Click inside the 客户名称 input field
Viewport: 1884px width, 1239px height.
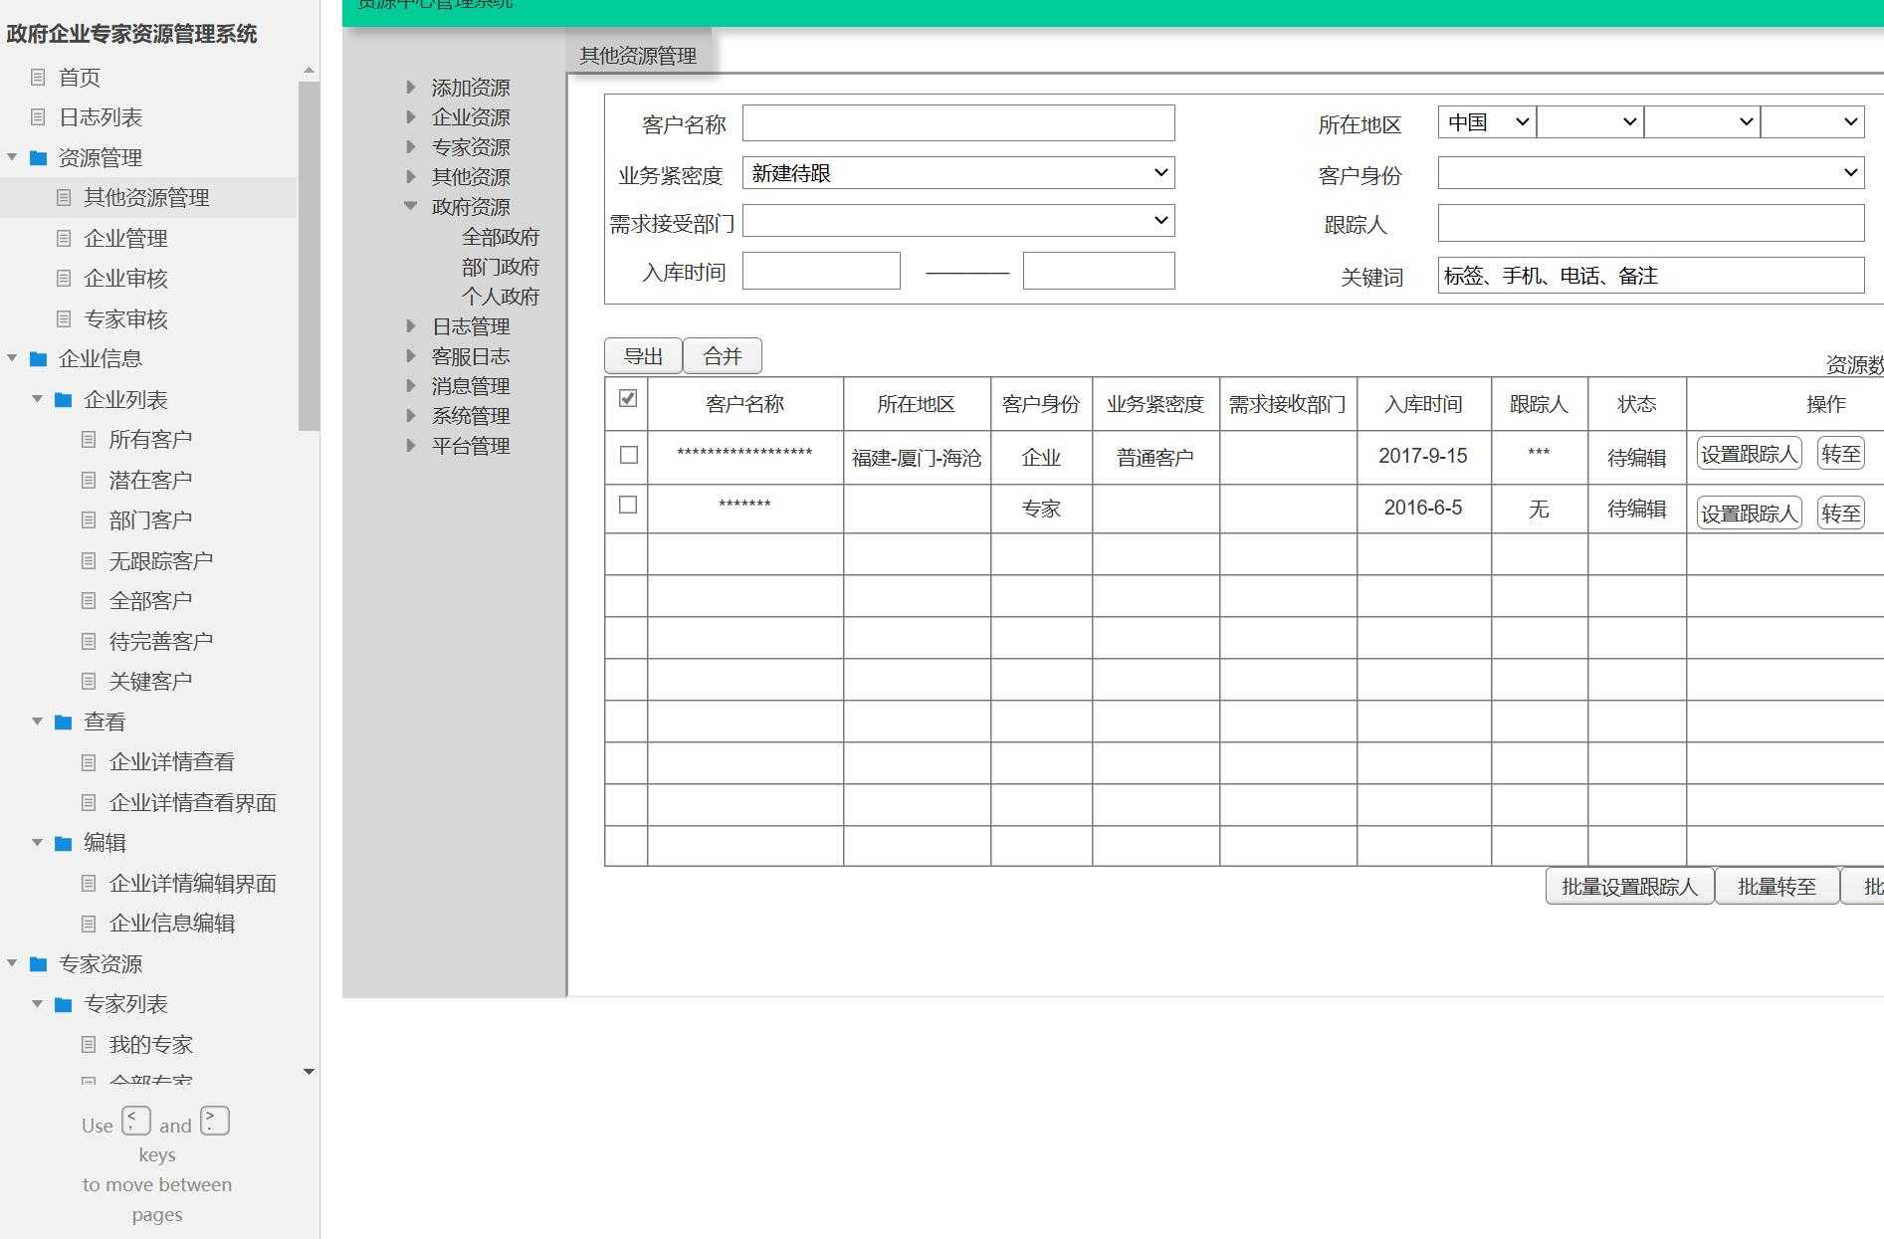point(957,122)
